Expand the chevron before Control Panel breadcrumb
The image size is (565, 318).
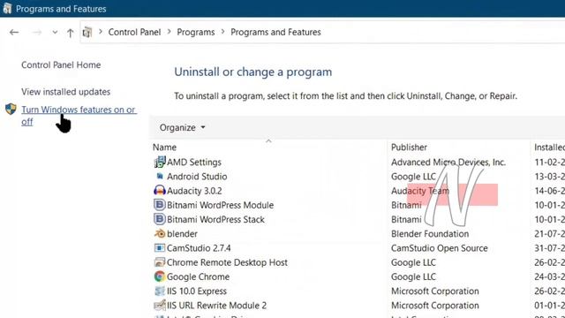101,32
